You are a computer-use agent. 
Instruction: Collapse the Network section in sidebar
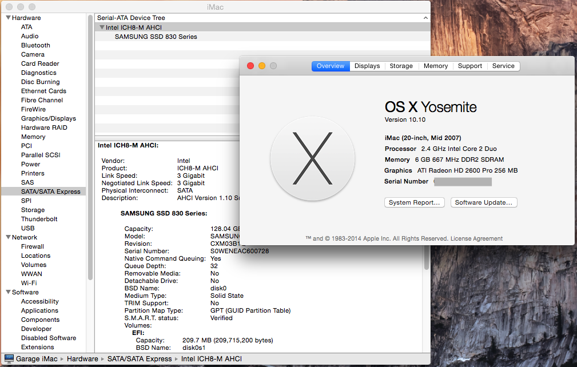click(x=8, y=237)
